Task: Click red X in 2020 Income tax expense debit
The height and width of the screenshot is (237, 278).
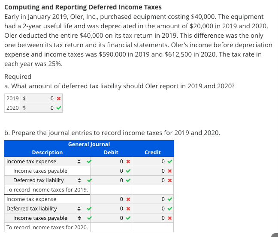Action: pyautogui.click(x=128, y=199)
